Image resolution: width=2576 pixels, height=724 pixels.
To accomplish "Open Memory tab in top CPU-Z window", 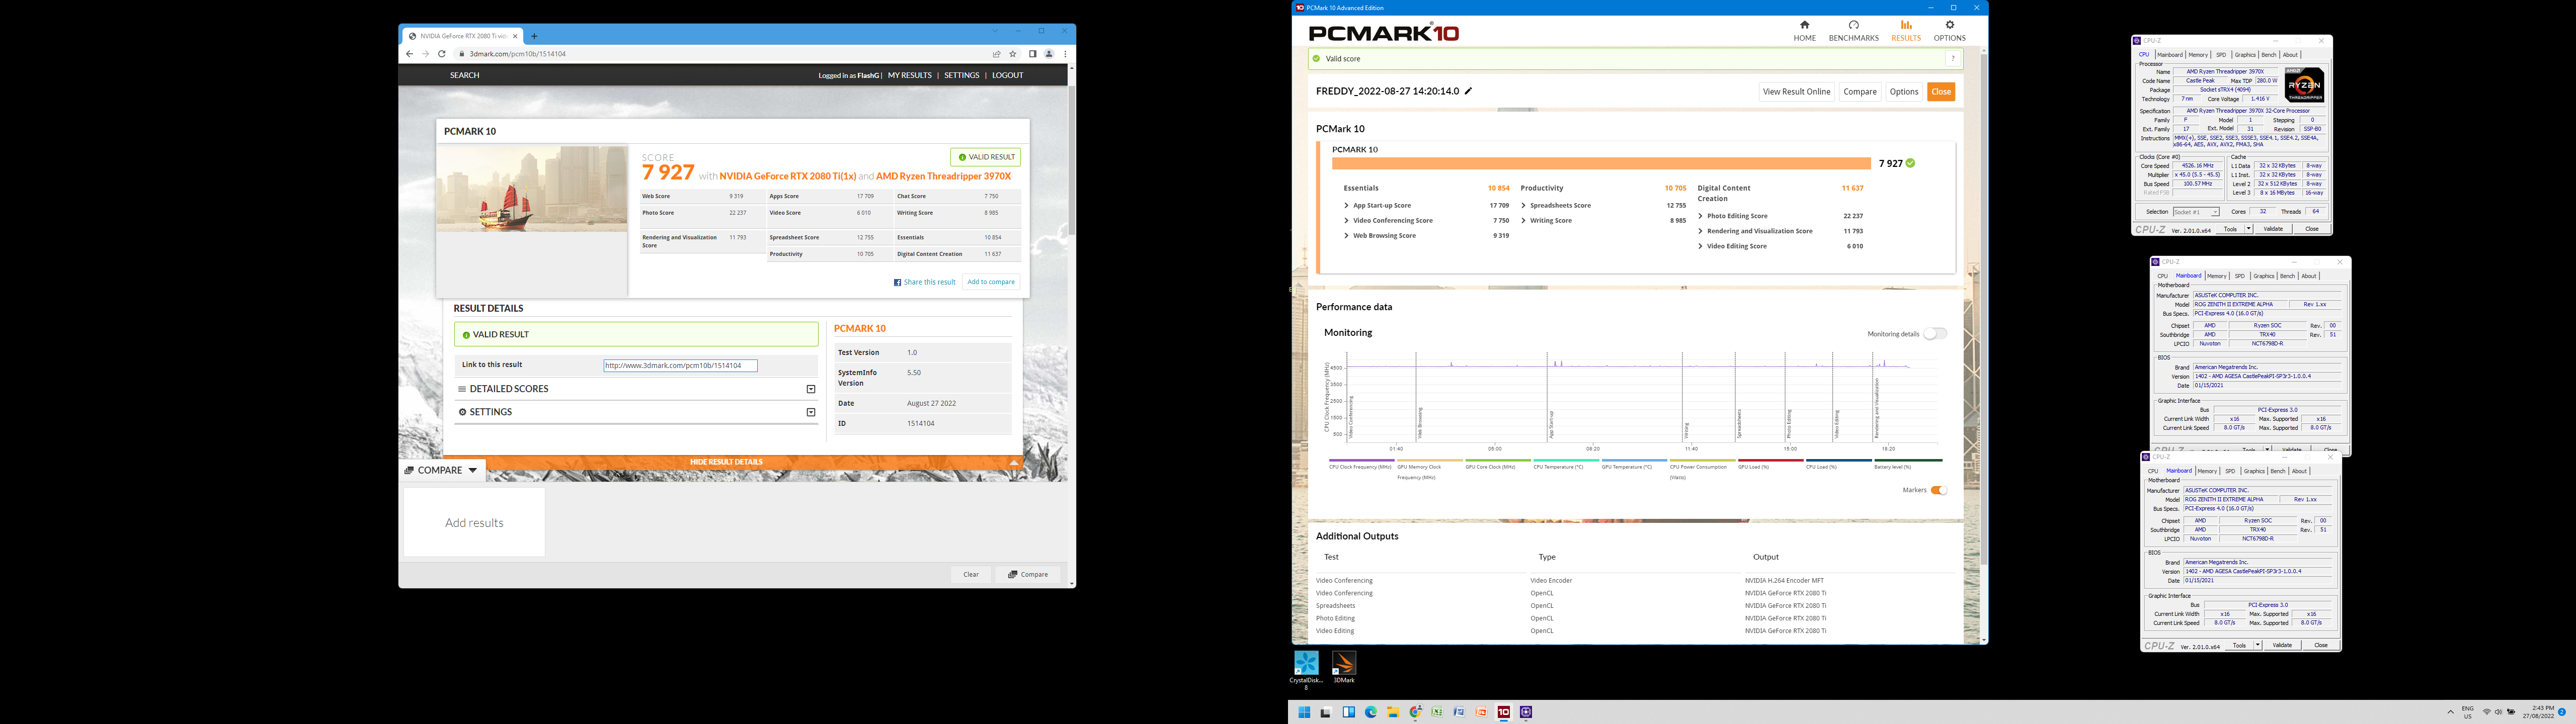I will pos(2198,55).
